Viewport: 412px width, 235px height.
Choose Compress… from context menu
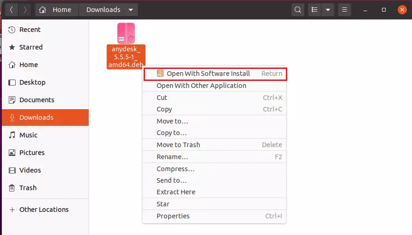[214, 169]
